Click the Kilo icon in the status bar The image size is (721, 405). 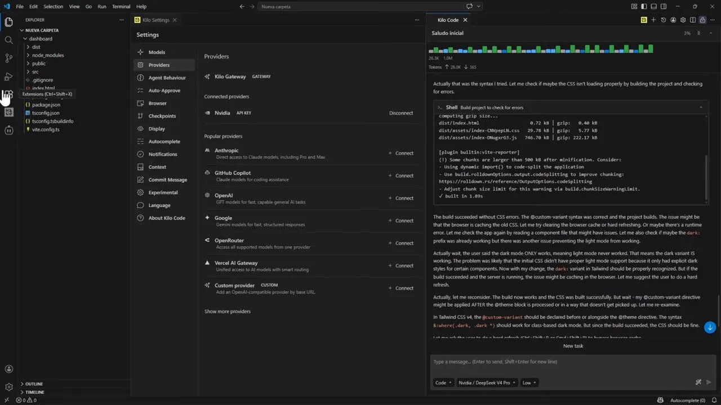pyautogui.click(x=660, y=400)
